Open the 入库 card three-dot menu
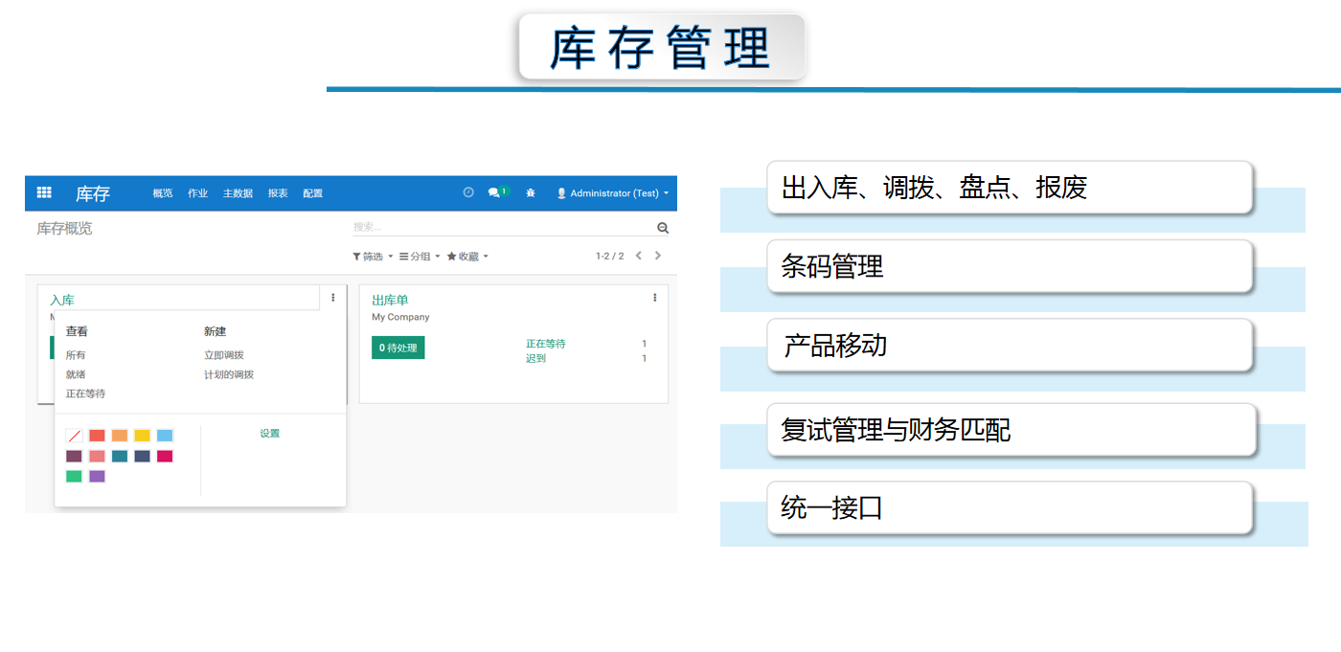Screen dimensions: 1341x652 coord(332,297)
